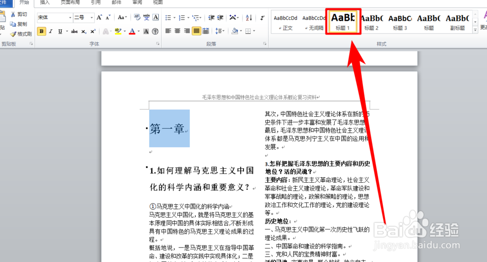The height and width of the screenshot is (262, 487).
Task: Click numbered list icon
Action: coord(182,17)
